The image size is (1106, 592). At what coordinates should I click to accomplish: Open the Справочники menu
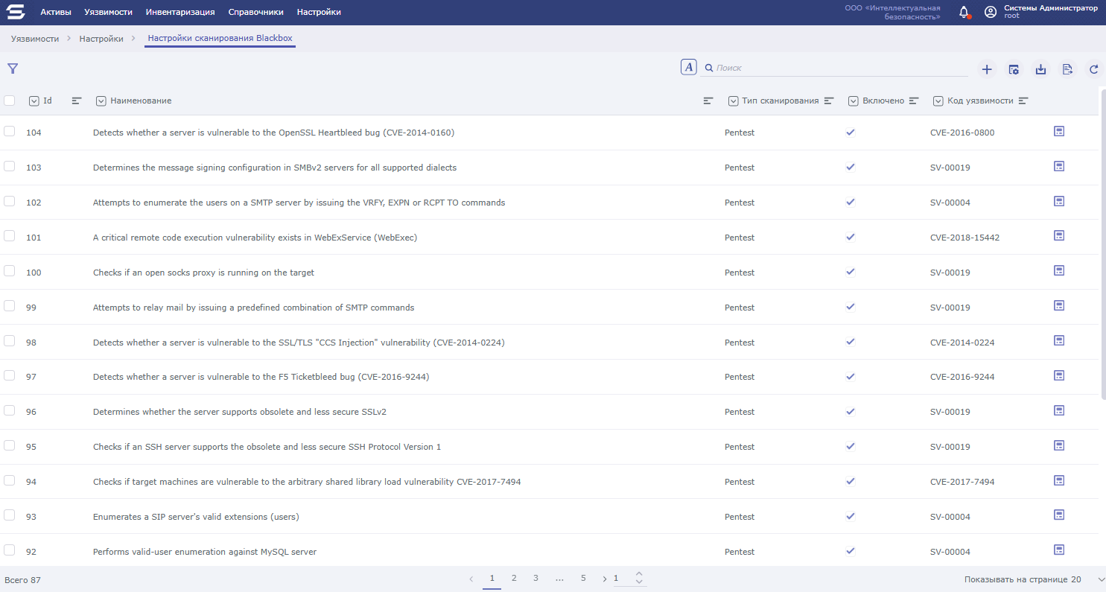255,12
